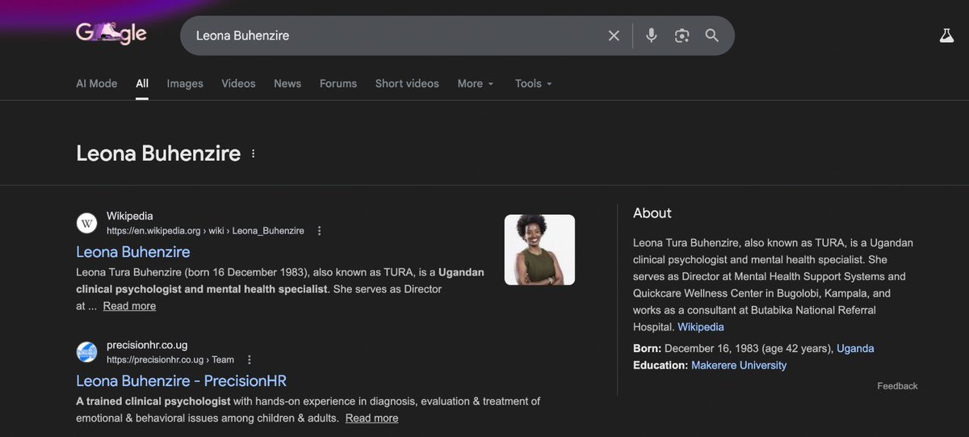Viewport: 969px width, 437px height.
Task: Clear the search box with the X icon
Action: coord(614,36)
